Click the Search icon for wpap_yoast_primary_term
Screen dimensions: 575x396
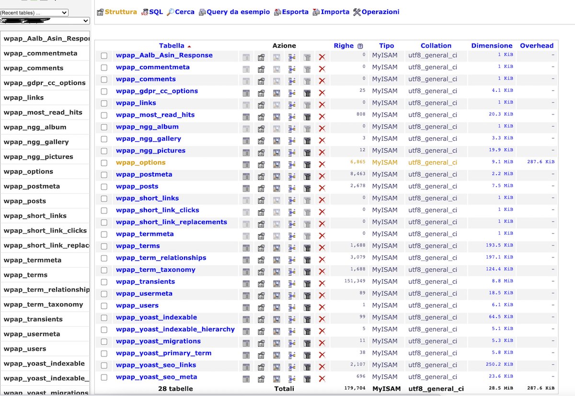[x=276, y=355]
